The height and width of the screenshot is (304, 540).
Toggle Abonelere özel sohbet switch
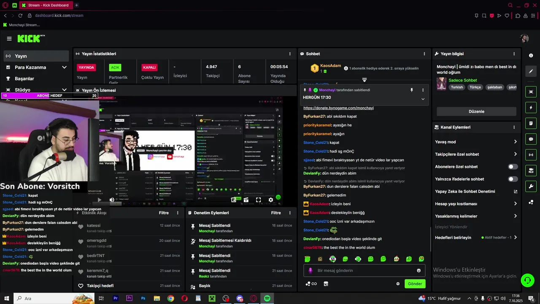point(513,167)
